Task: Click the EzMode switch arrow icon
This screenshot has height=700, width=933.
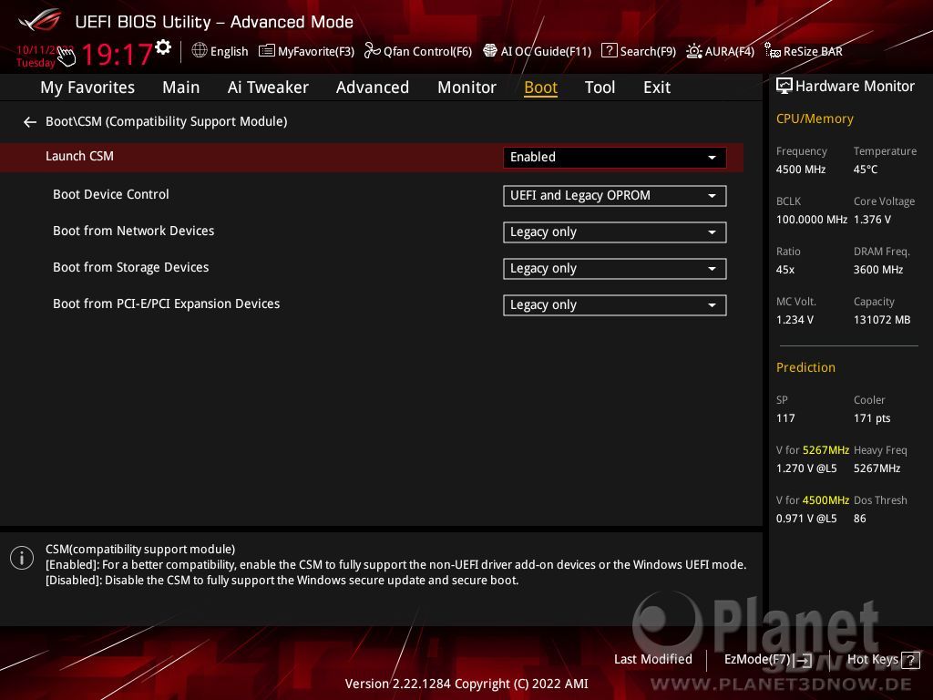Action: (x=804, y=660)
